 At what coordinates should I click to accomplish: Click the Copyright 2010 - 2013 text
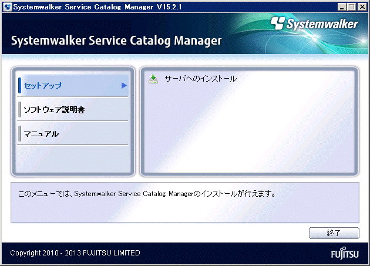[x=75, y=253]
